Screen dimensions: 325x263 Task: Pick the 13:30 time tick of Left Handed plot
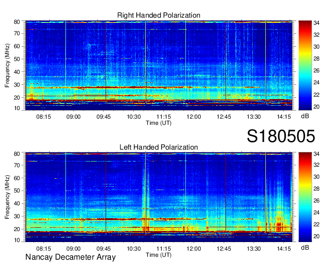point(254,249)
